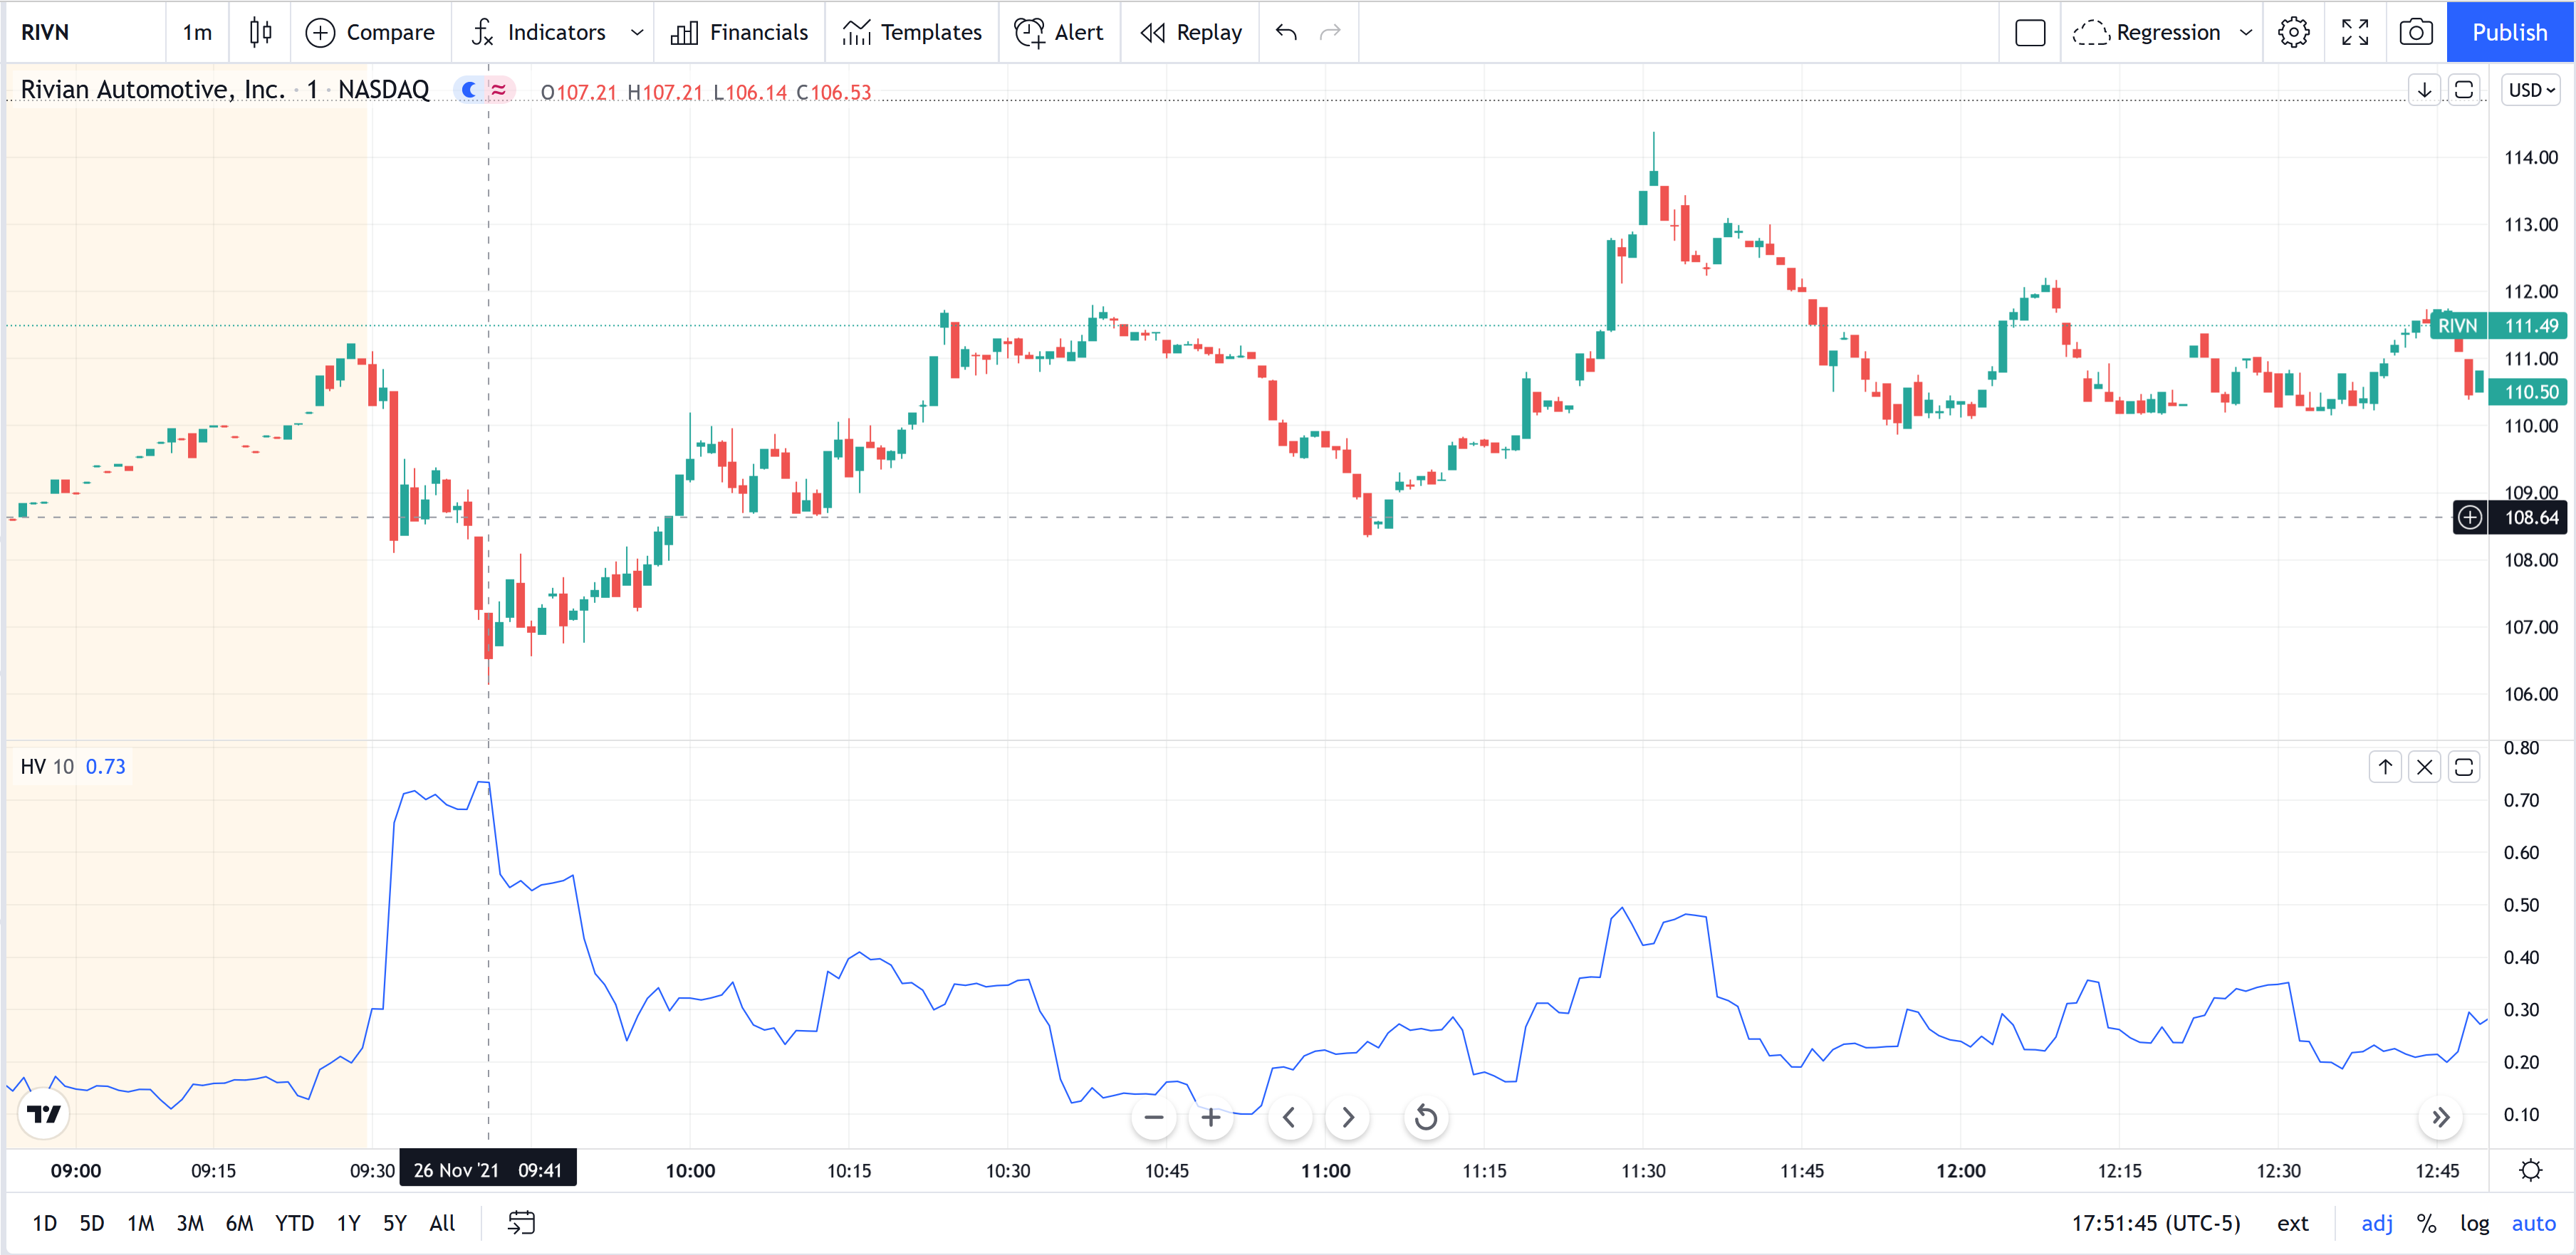Image resolution: width=2576 pixels, height=1255 pixels.
Task: Toggle extended hours ext
Action: (x=2292, y=1223)
